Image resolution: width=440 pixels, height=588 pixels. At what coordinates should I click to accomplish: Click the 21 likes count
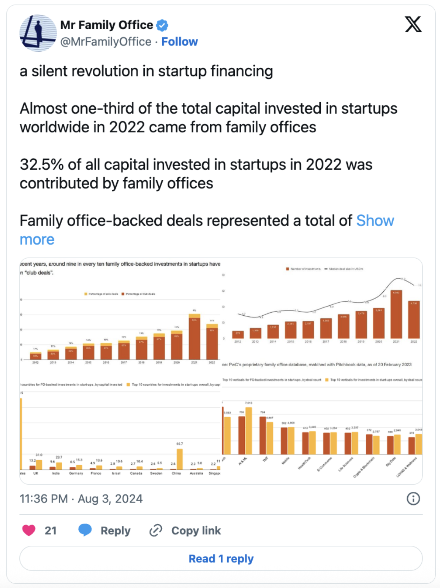[x=51, y=531]
